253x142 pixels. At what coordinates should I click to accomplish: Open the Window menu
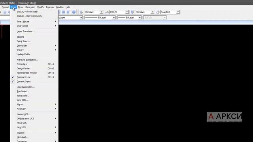point(60,7)
